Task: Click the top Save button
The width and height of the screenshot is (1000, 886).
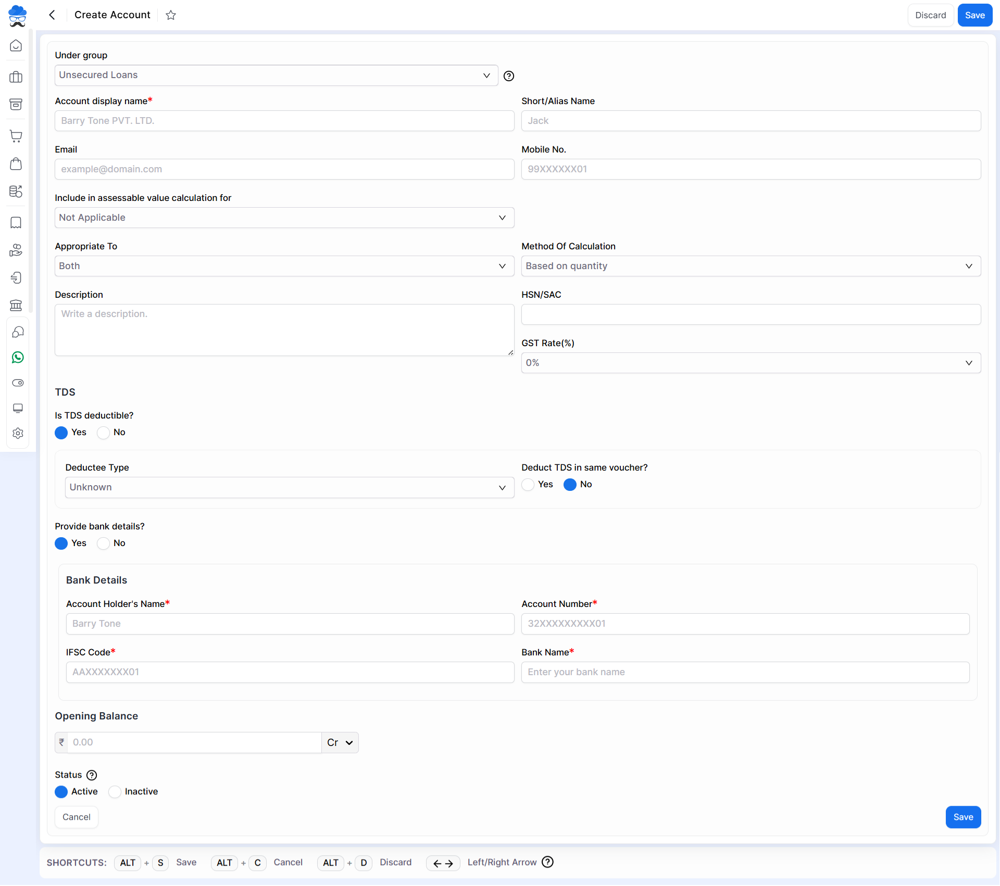Action: tap(974, 15)
